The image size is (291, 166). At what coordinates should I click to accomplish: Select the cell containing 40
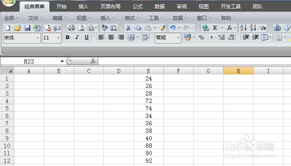tap(148, 138)
